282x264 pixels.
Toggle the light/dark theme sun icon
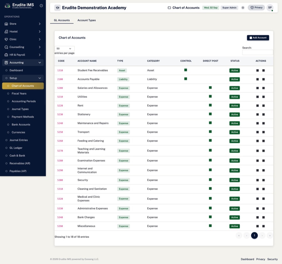[243, 8]
